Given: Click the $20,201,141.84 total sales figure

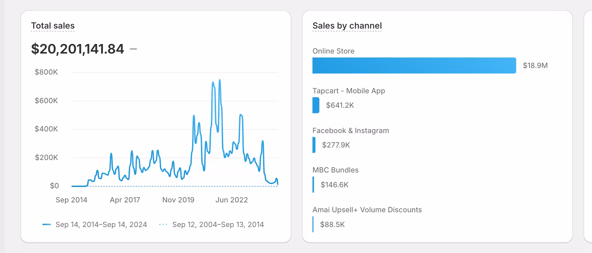Looking at the screenshot, I should coord(77,49).
